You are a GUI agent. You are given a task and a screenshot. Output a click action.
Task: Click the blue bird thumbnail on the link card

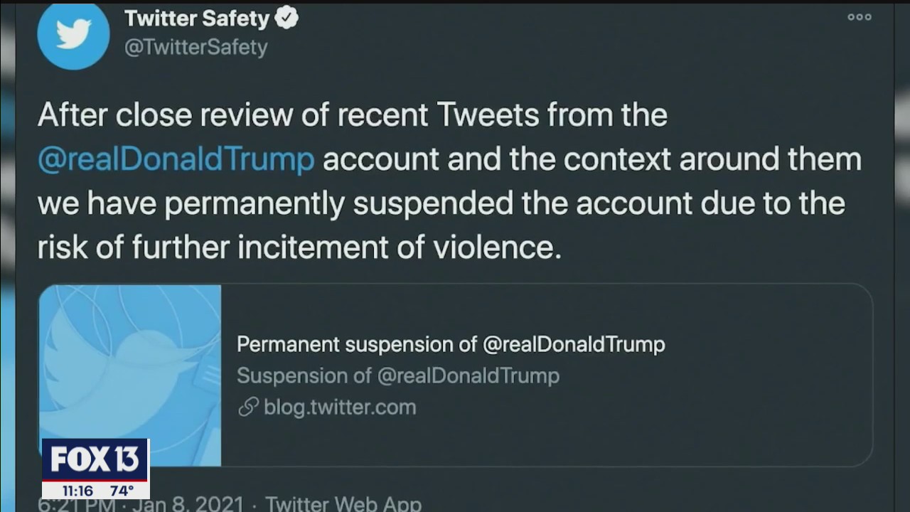(x=130, y=375)
